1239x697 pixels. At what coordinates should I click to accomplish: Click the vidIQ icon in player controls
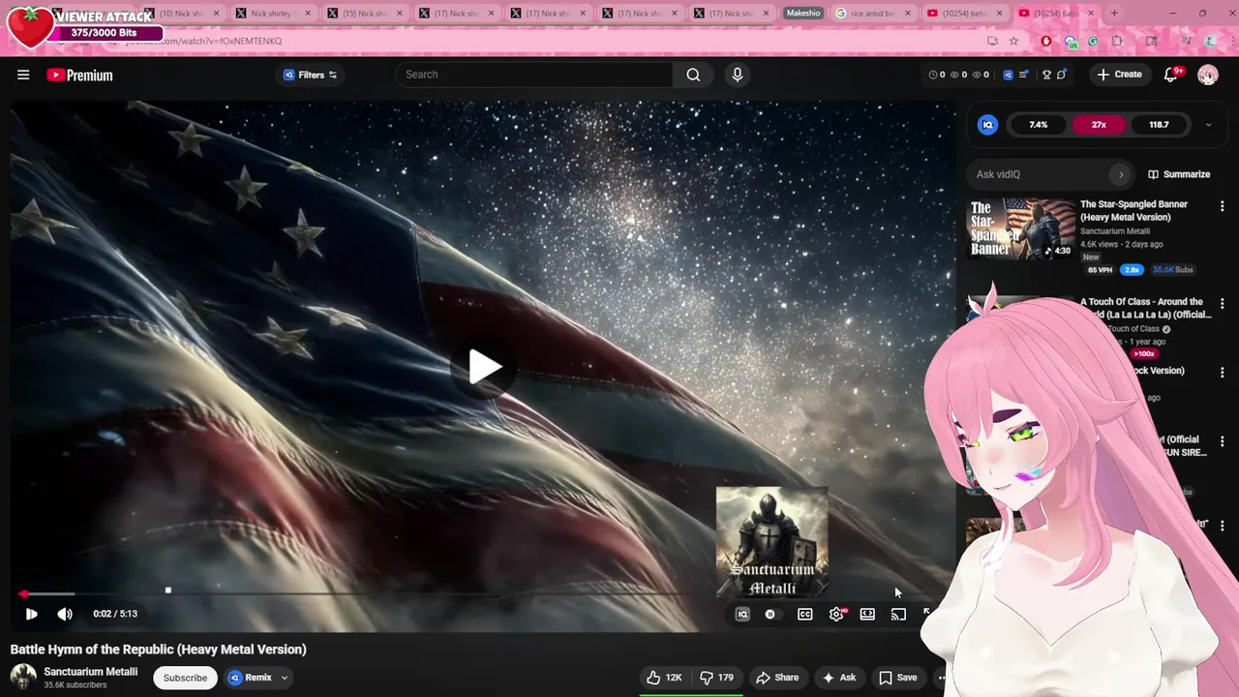(x=742, y=614)
